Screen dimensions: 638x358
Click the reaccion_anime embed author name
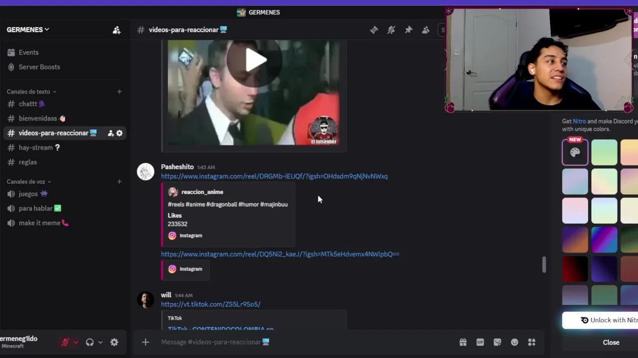click(x=202, y=192)
